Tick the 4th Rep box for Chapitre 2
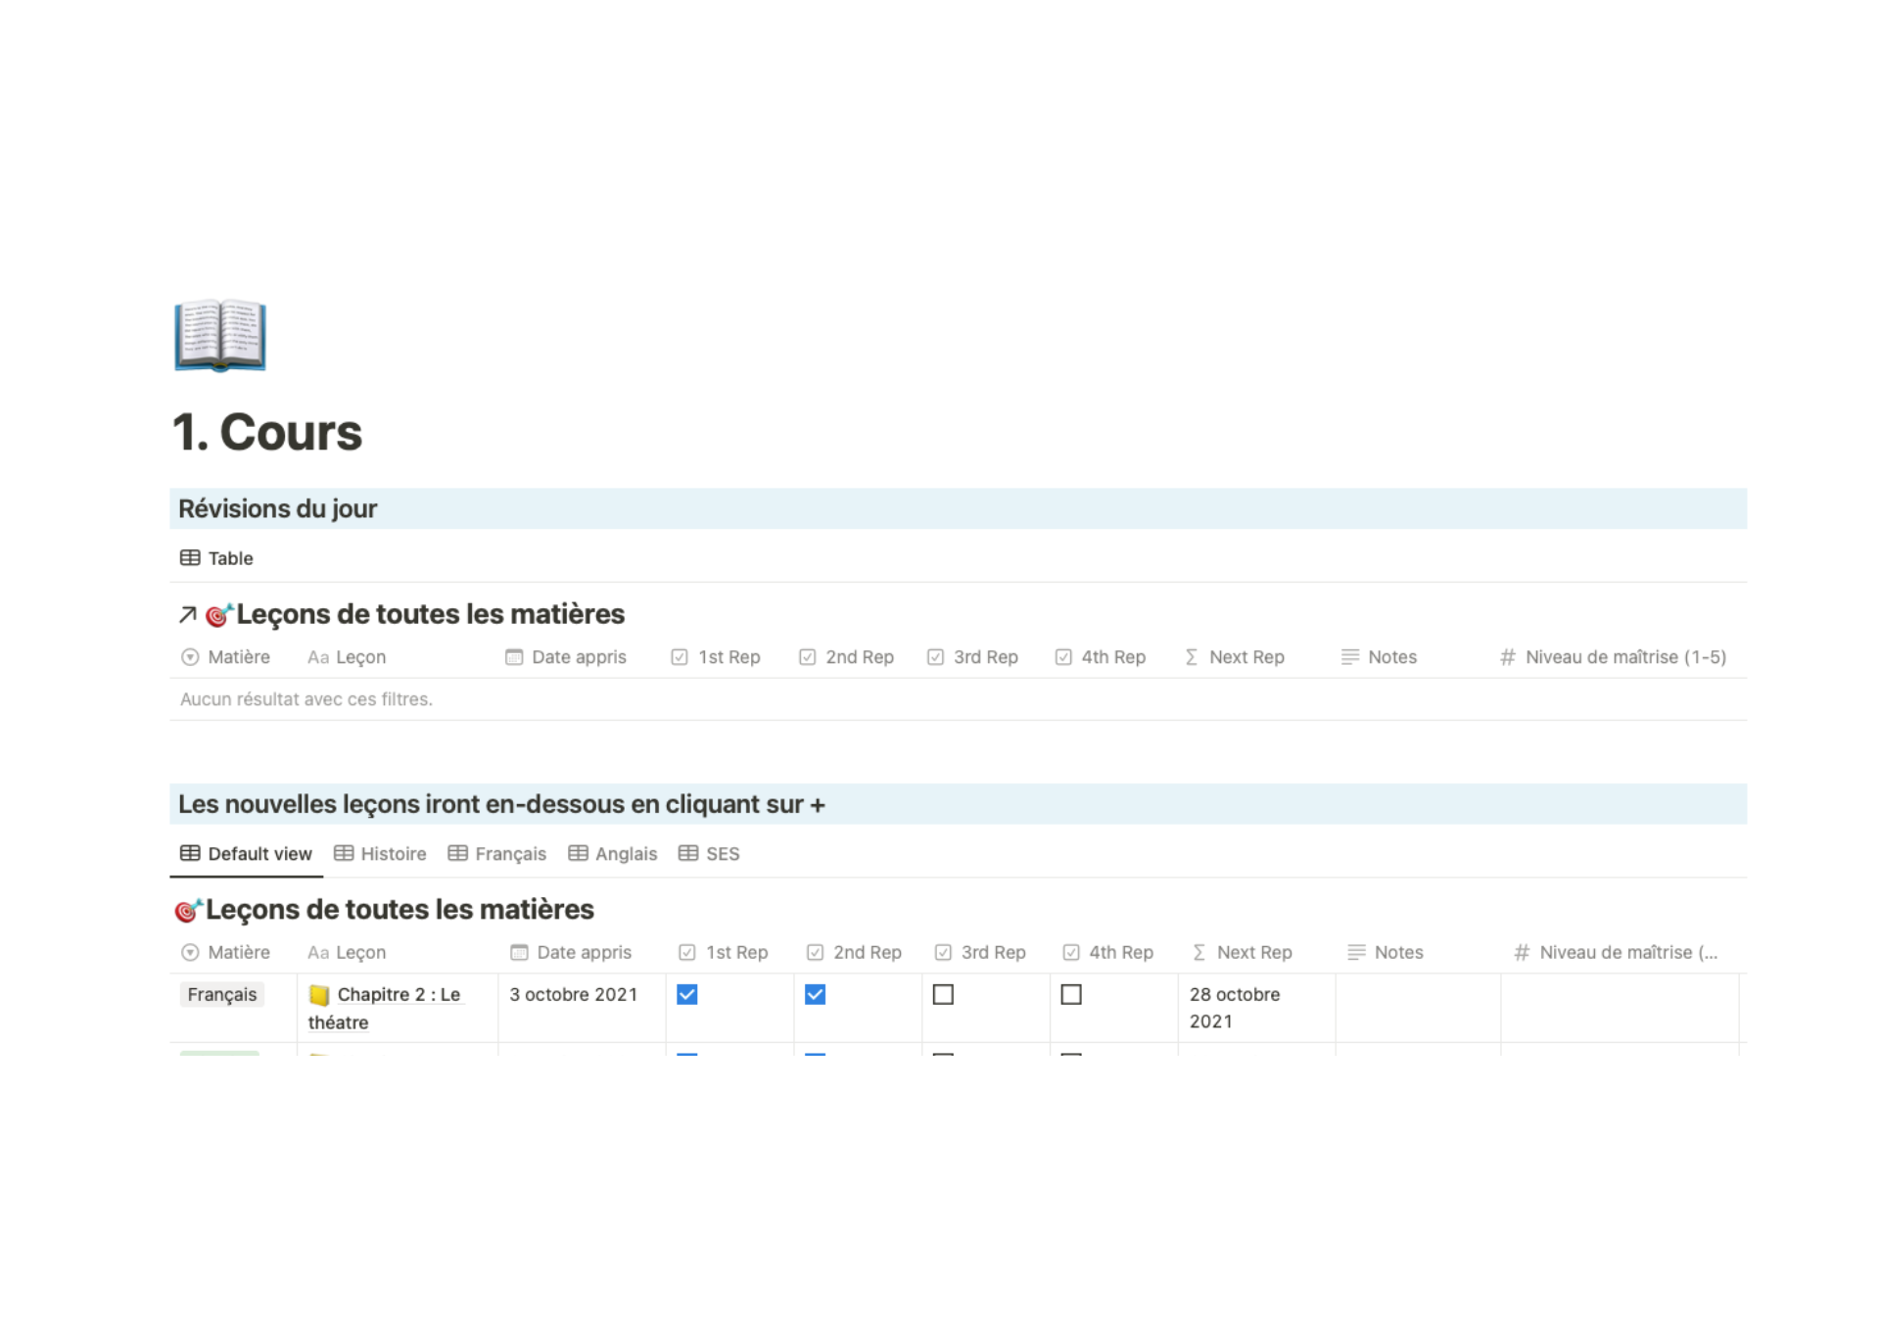This screenshot has height=1329, width=1880. pyautogui.click(x=1071, y=995)
